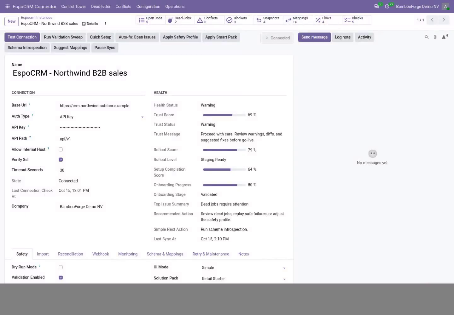Open the Snapshots stat button
454x315 pixels.
(x=268, y=20)
